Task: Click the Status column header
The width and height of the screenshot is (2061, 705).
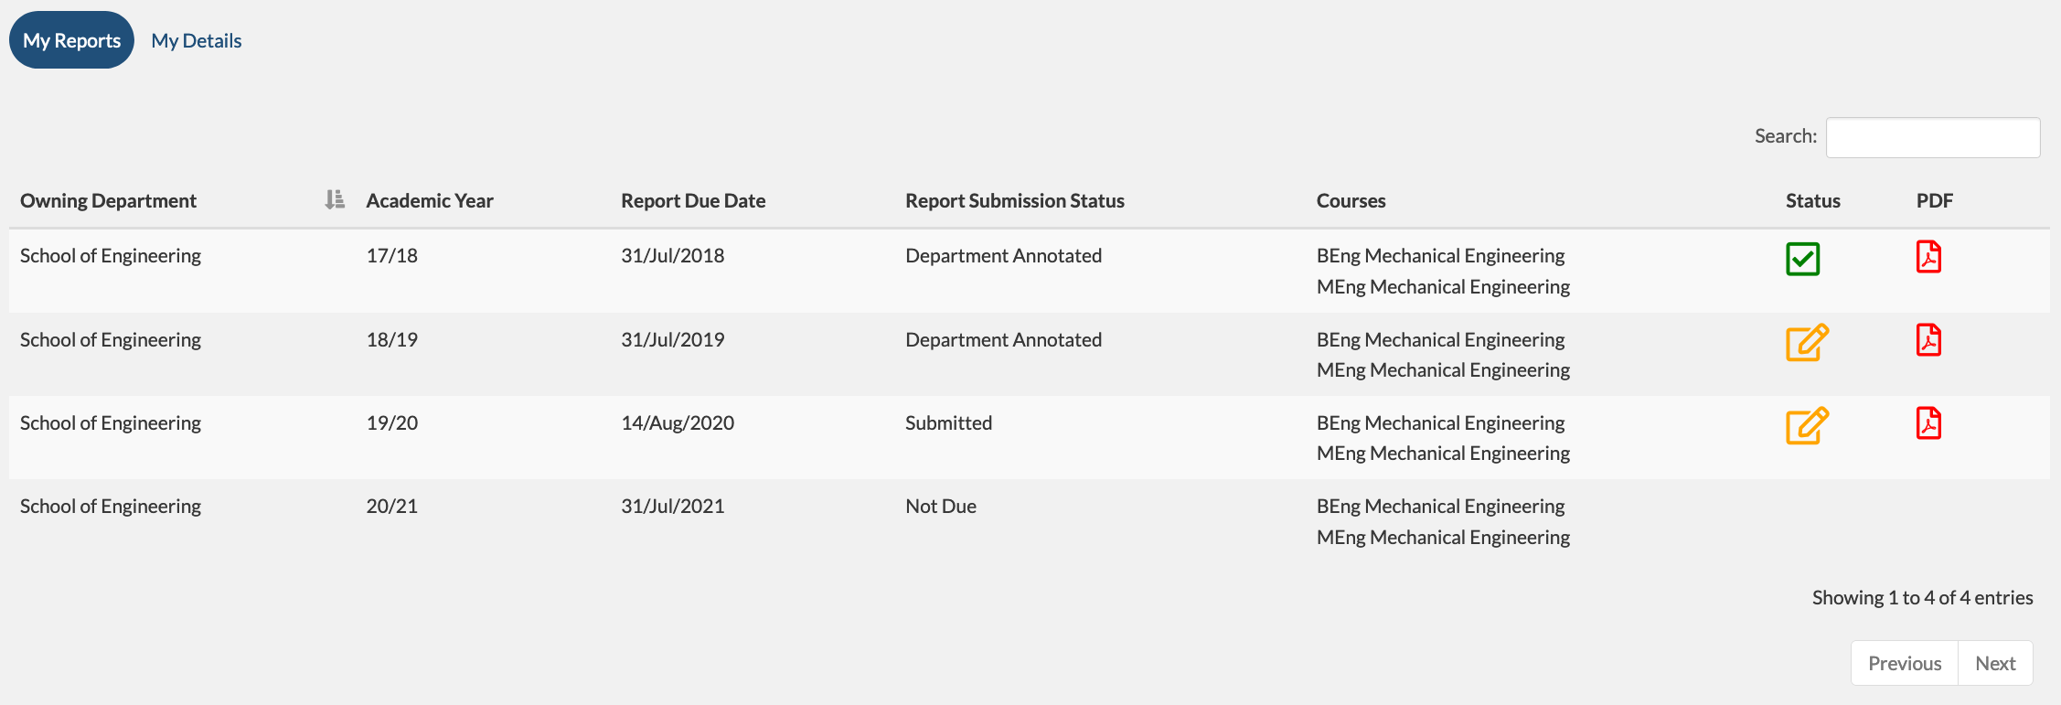Action: tap(1812, 201)
